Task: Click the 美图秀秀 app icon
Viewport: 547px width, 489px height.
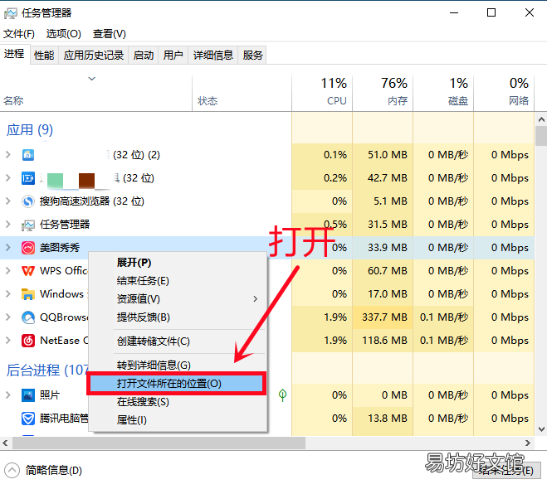Action: click(x=28, y=248)
